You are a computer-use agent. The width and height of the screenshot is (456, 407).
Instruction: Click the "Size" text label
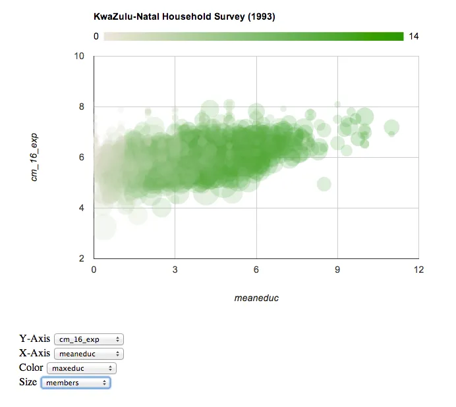point(28,382)
